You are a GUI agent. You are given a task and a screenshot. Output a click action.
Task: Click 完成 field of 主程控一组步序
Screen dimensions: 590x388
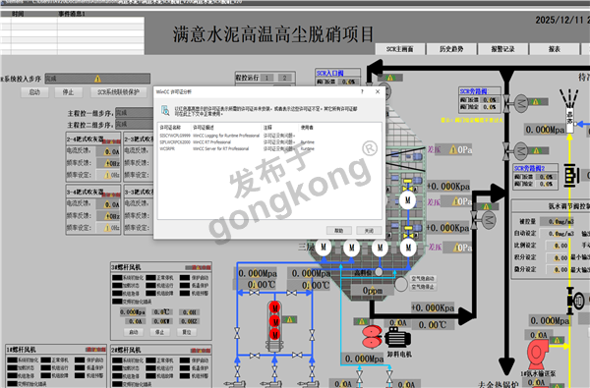[x=134, y=113]
